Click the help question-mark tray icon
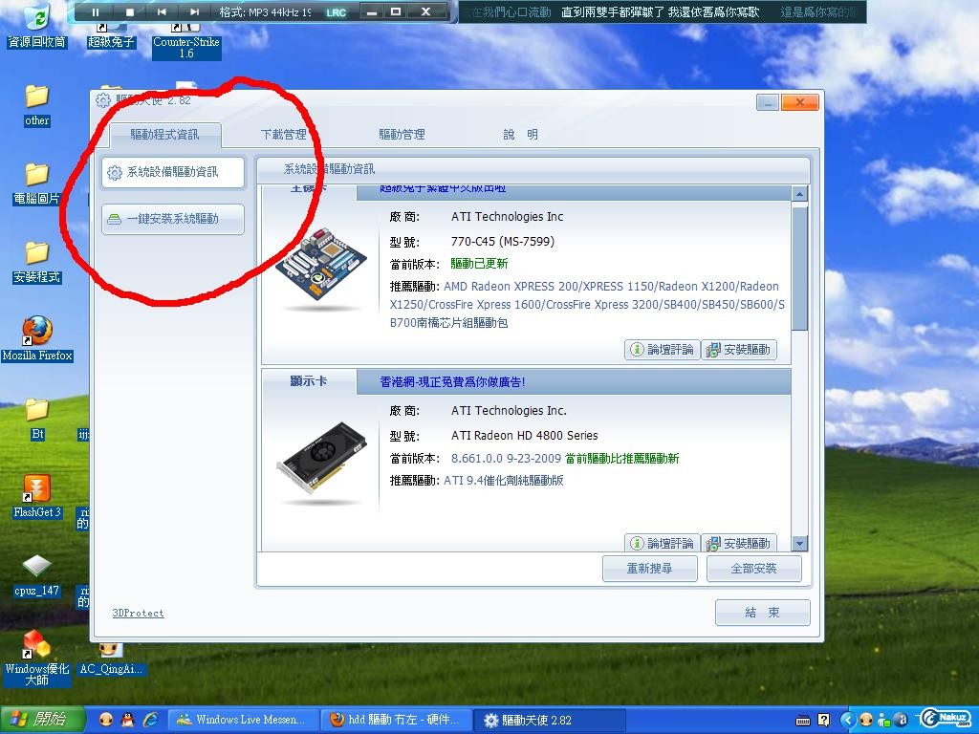This screenshot has height=734, width=979. point(823,721)
